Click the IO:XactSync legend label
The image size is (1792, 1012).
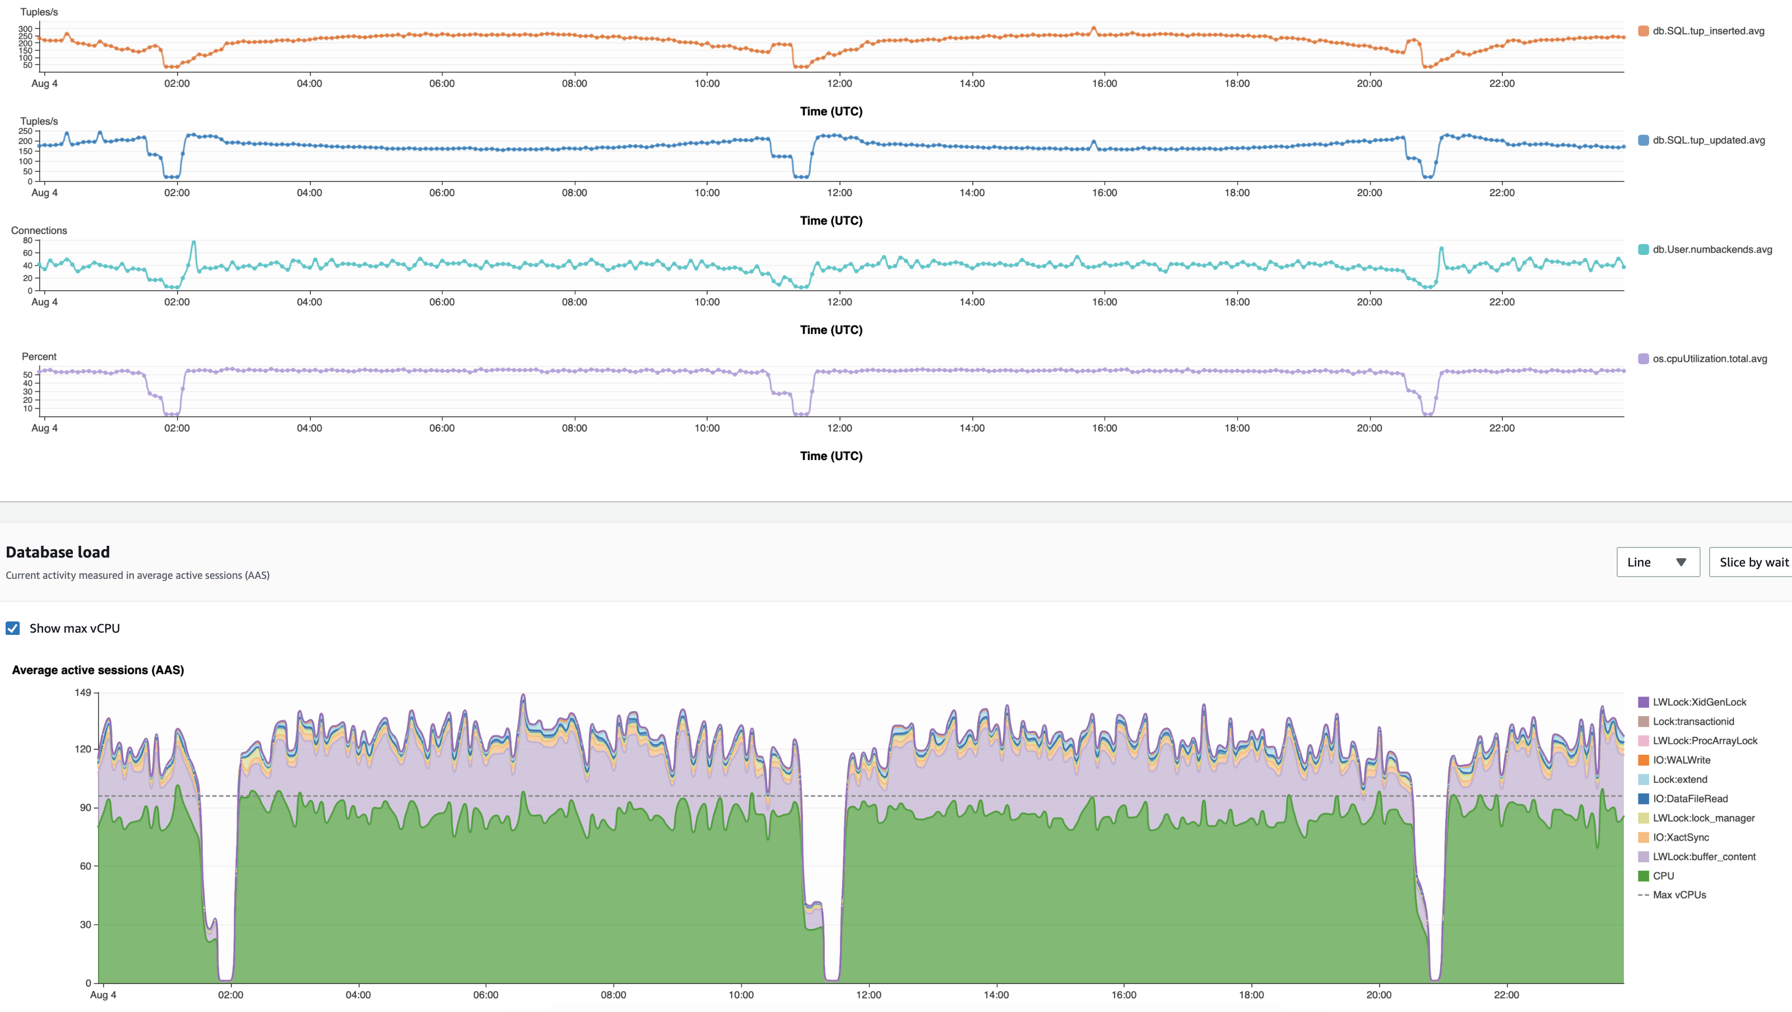pyautogui.click(x=1680, y=837)
